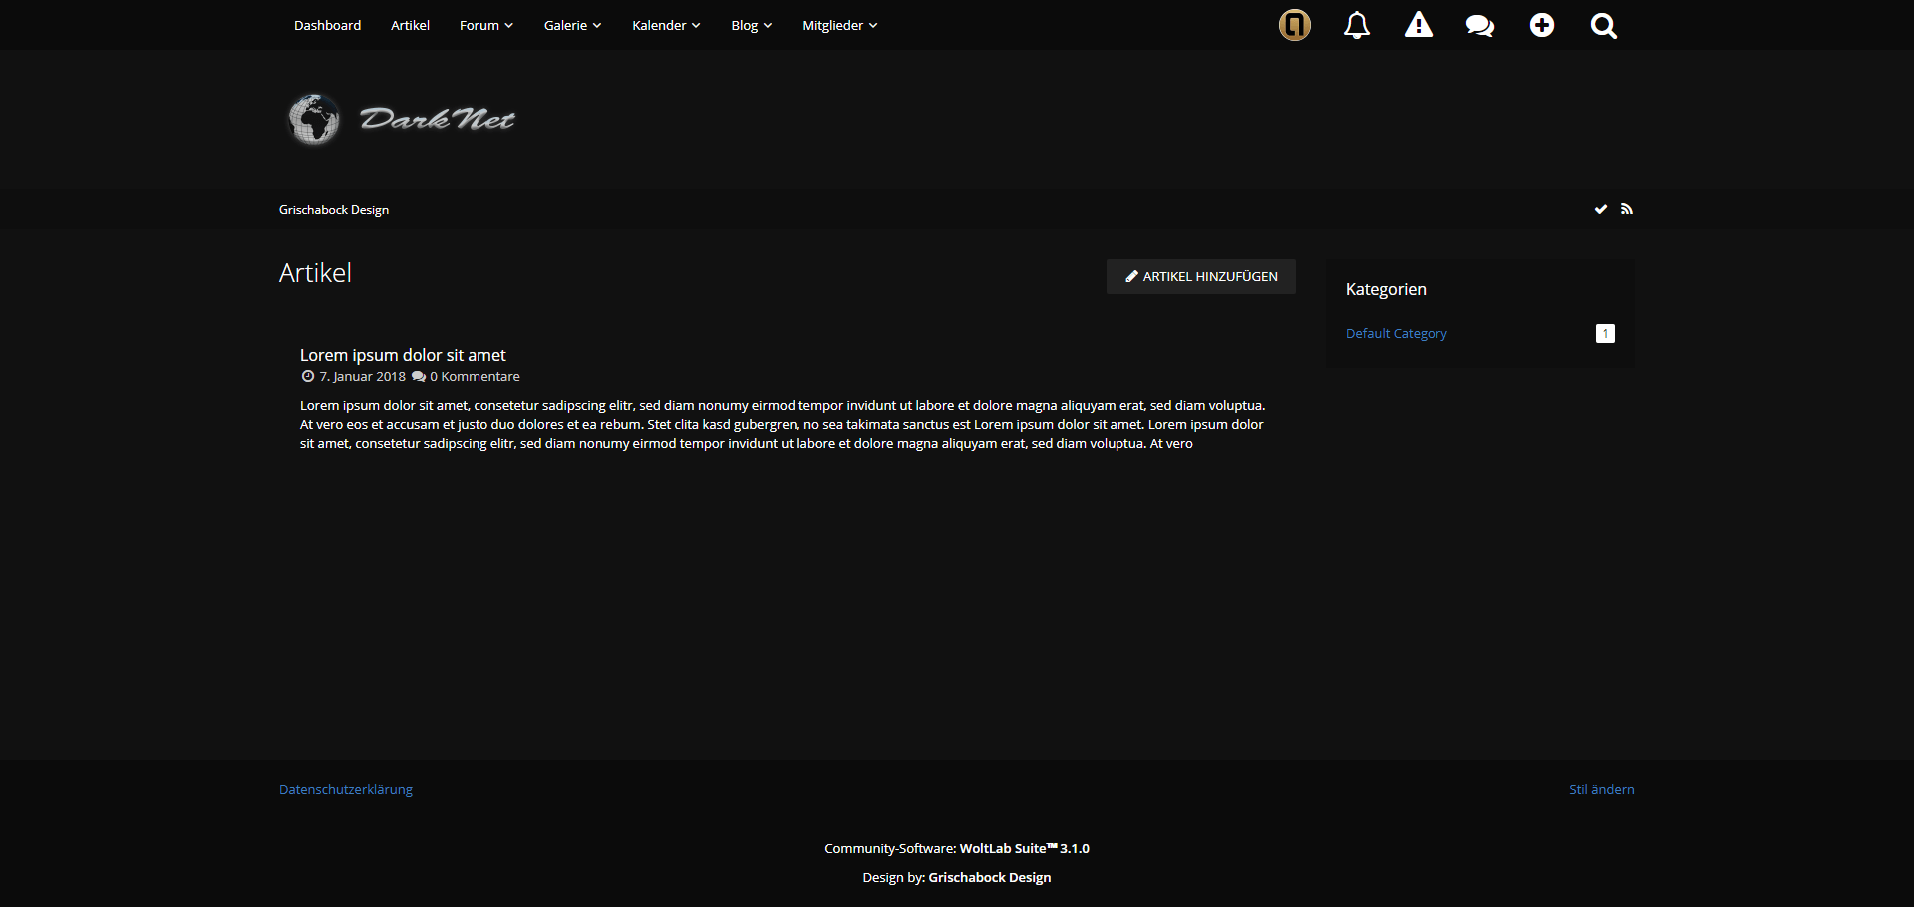This screenshot has width=1914, height=907.
Task: Open the search magnifier icon
Action: [1603, 25]
